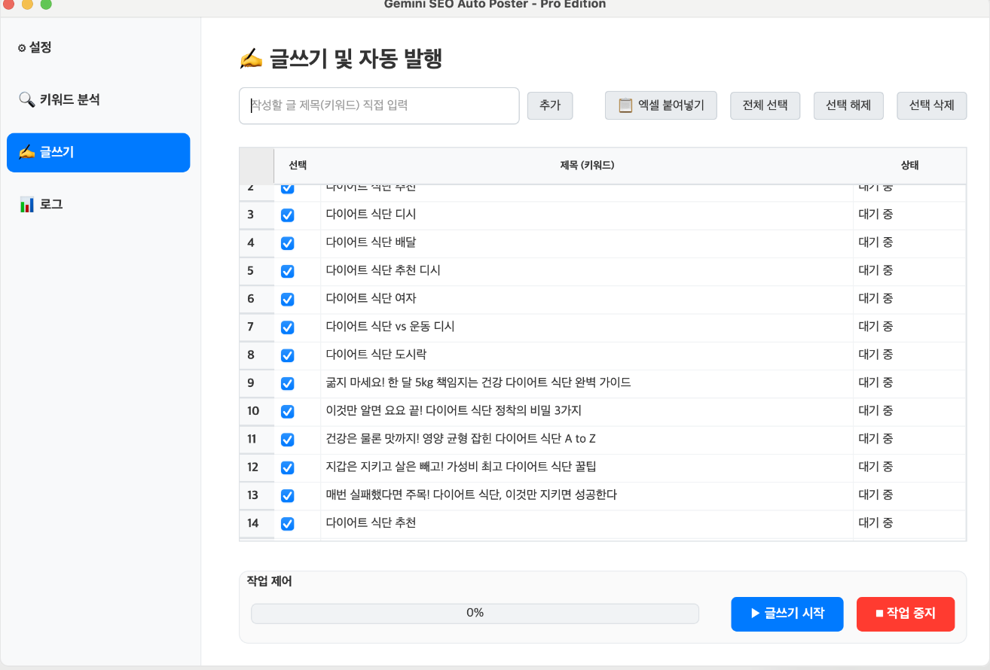The height and width of the screenshot is (670, 990).
Task: Open the 로그 chart sidebar item
Action: [41, 204]
